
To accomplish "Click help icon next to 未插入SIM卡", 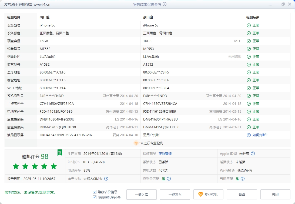I will [106, 179].
